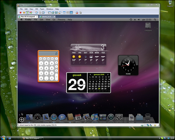Click the VMware full screen toolbar icon

pos(56,13)
